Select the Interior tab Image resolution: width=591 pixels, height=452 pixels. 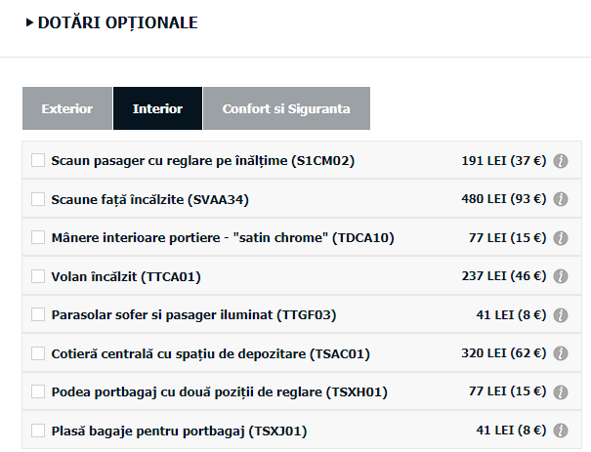click(x=157, y=108)
